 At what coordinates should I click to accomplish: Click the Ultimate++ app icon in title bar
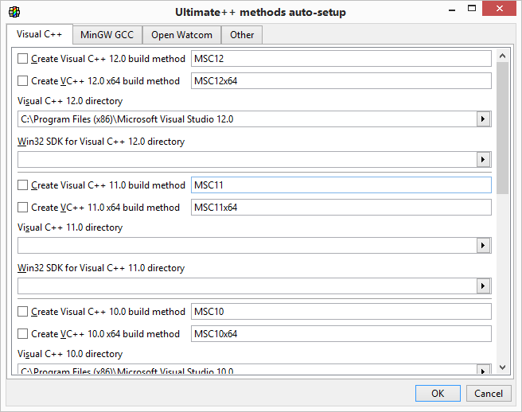click(14, 12)
